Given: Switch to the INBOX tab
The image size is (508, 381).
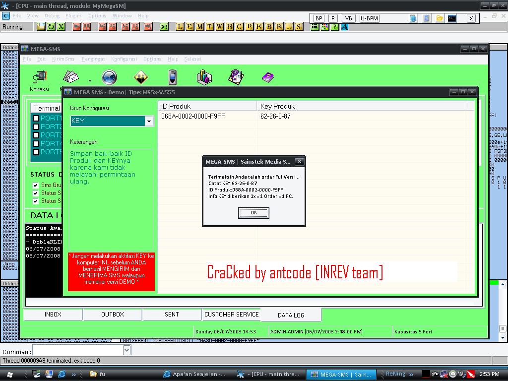Looking at the screenshot, I should 53,314.
